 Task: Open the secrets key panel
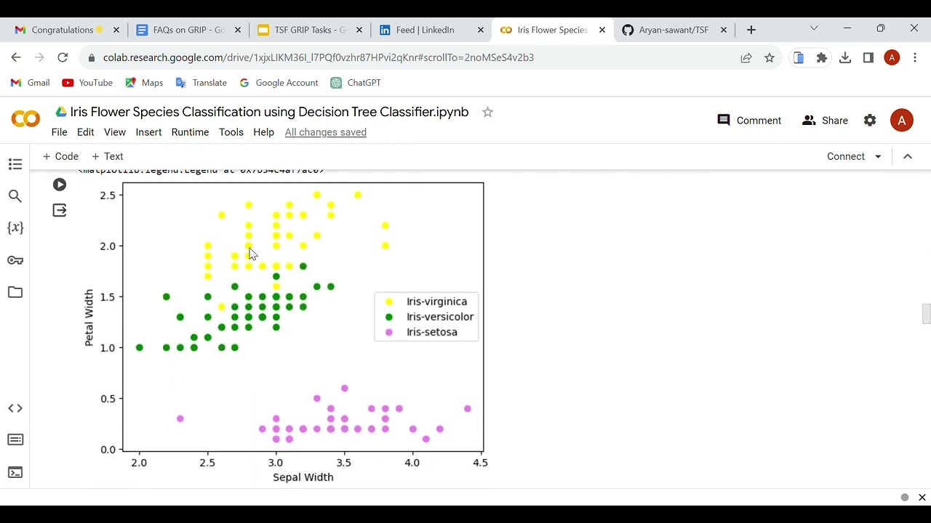(15, 260)
